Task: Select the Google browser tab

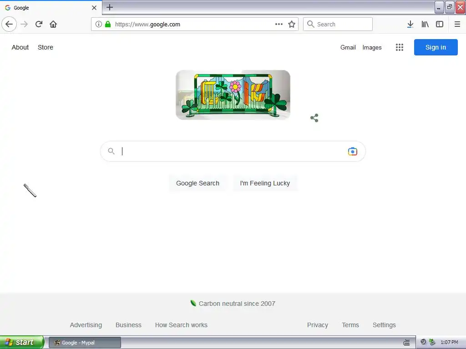Action: 51,8
